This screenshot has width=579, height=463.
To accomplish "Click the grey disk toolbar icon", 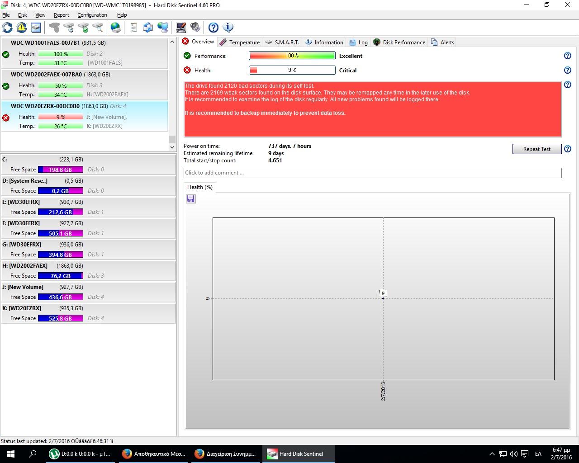I will pos(54,28).
